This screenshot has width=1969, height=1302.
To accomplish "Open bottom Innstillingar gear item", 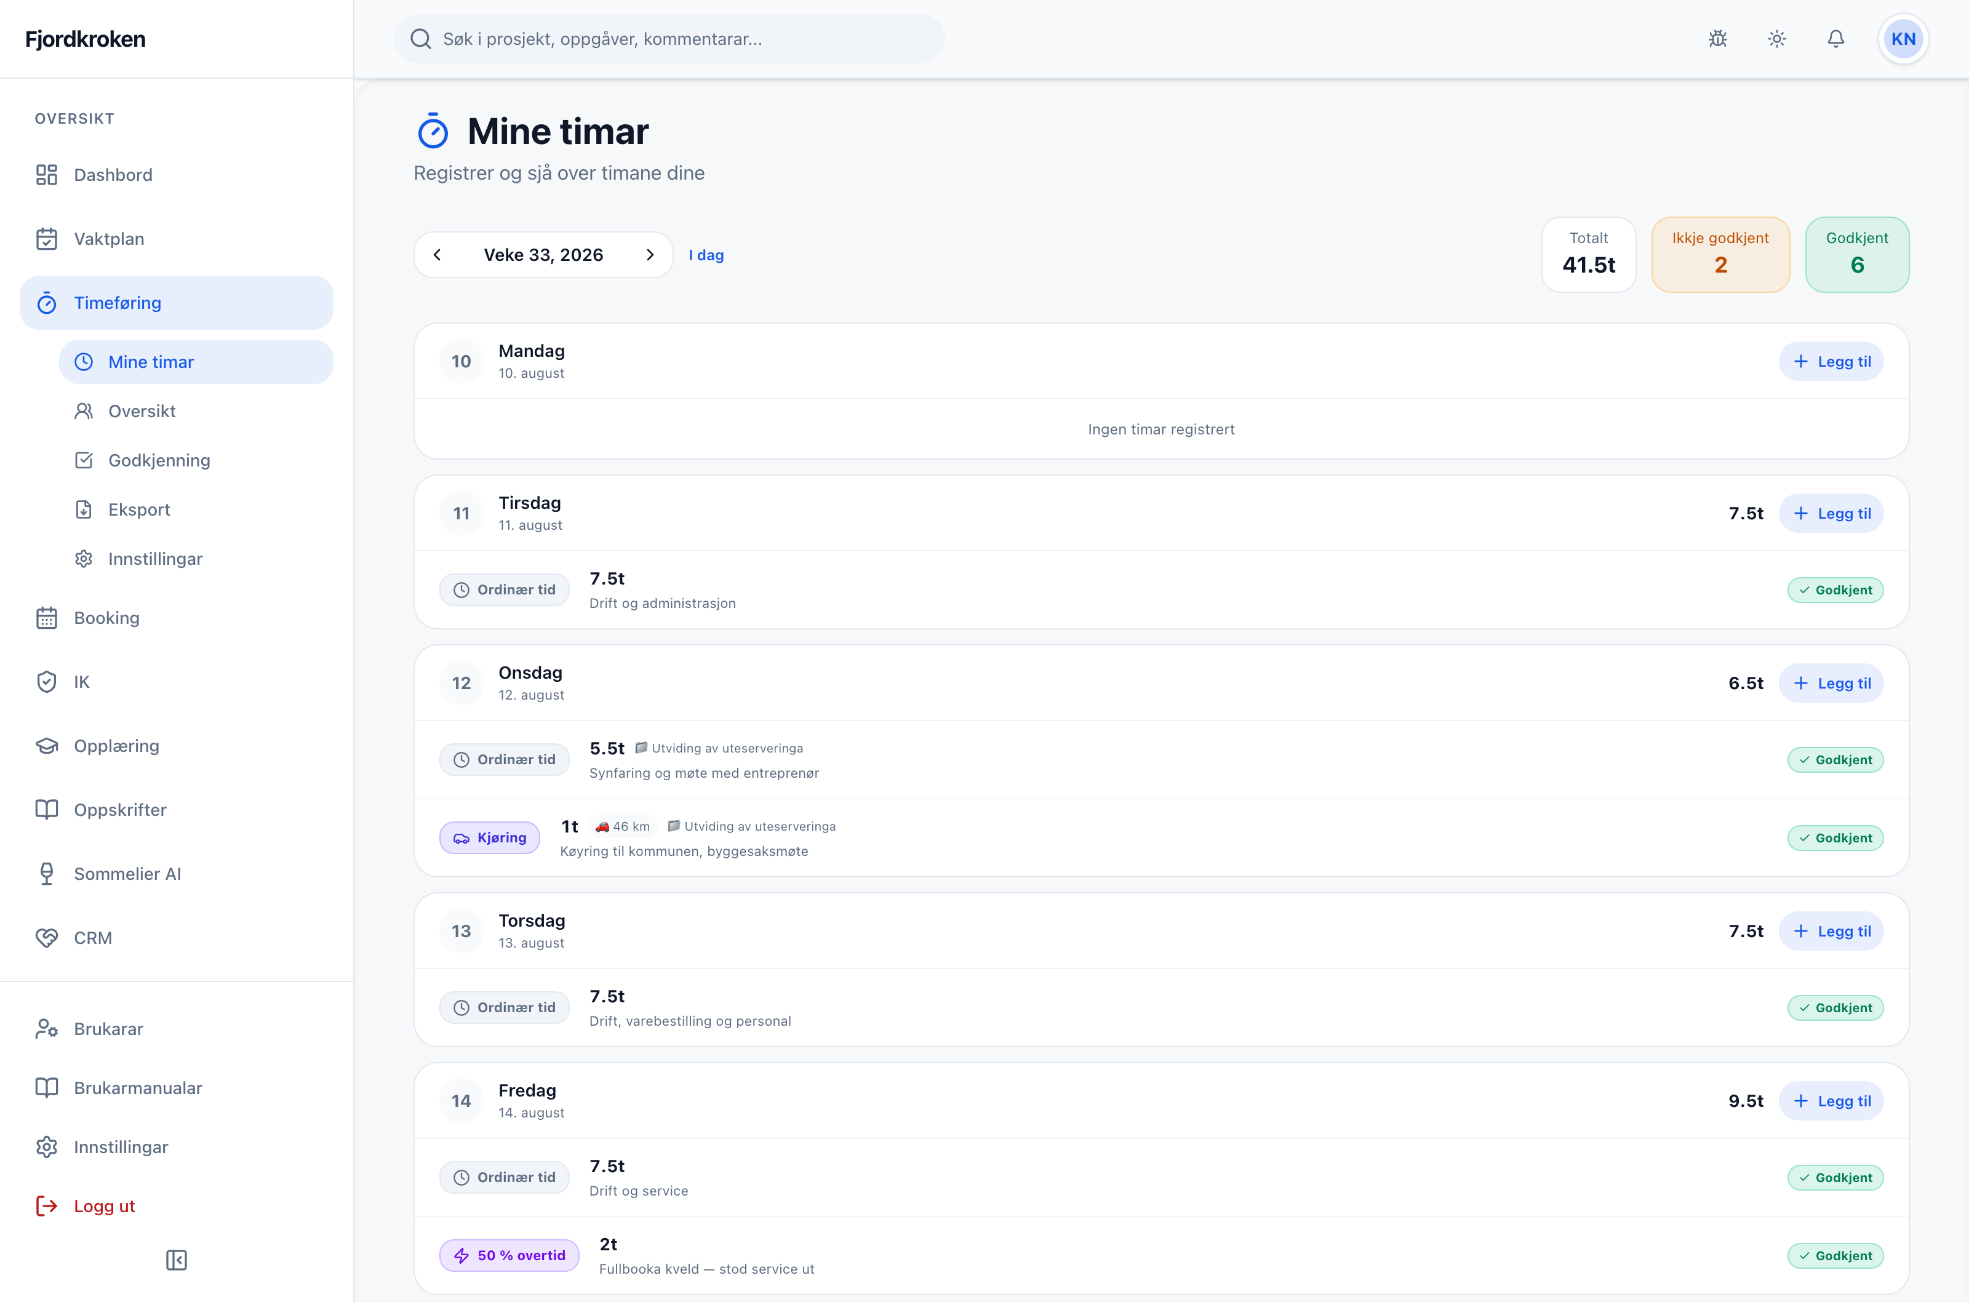I will point(177,1147).
